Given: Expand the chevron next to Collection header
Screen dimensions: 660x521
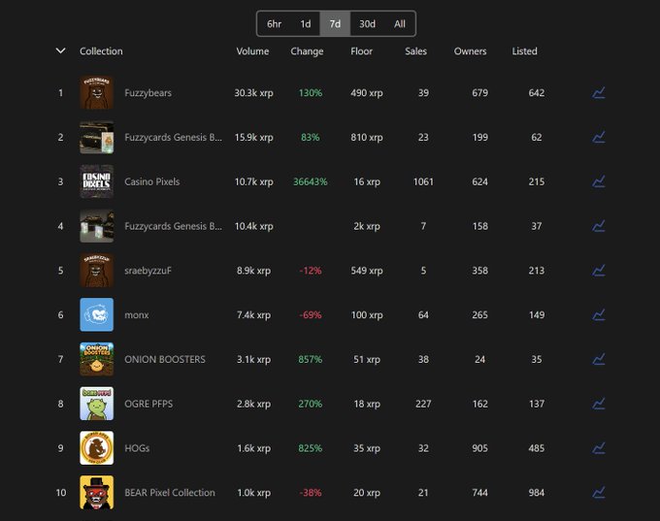Looking at the screenshot, I should [x=60, y=50].
